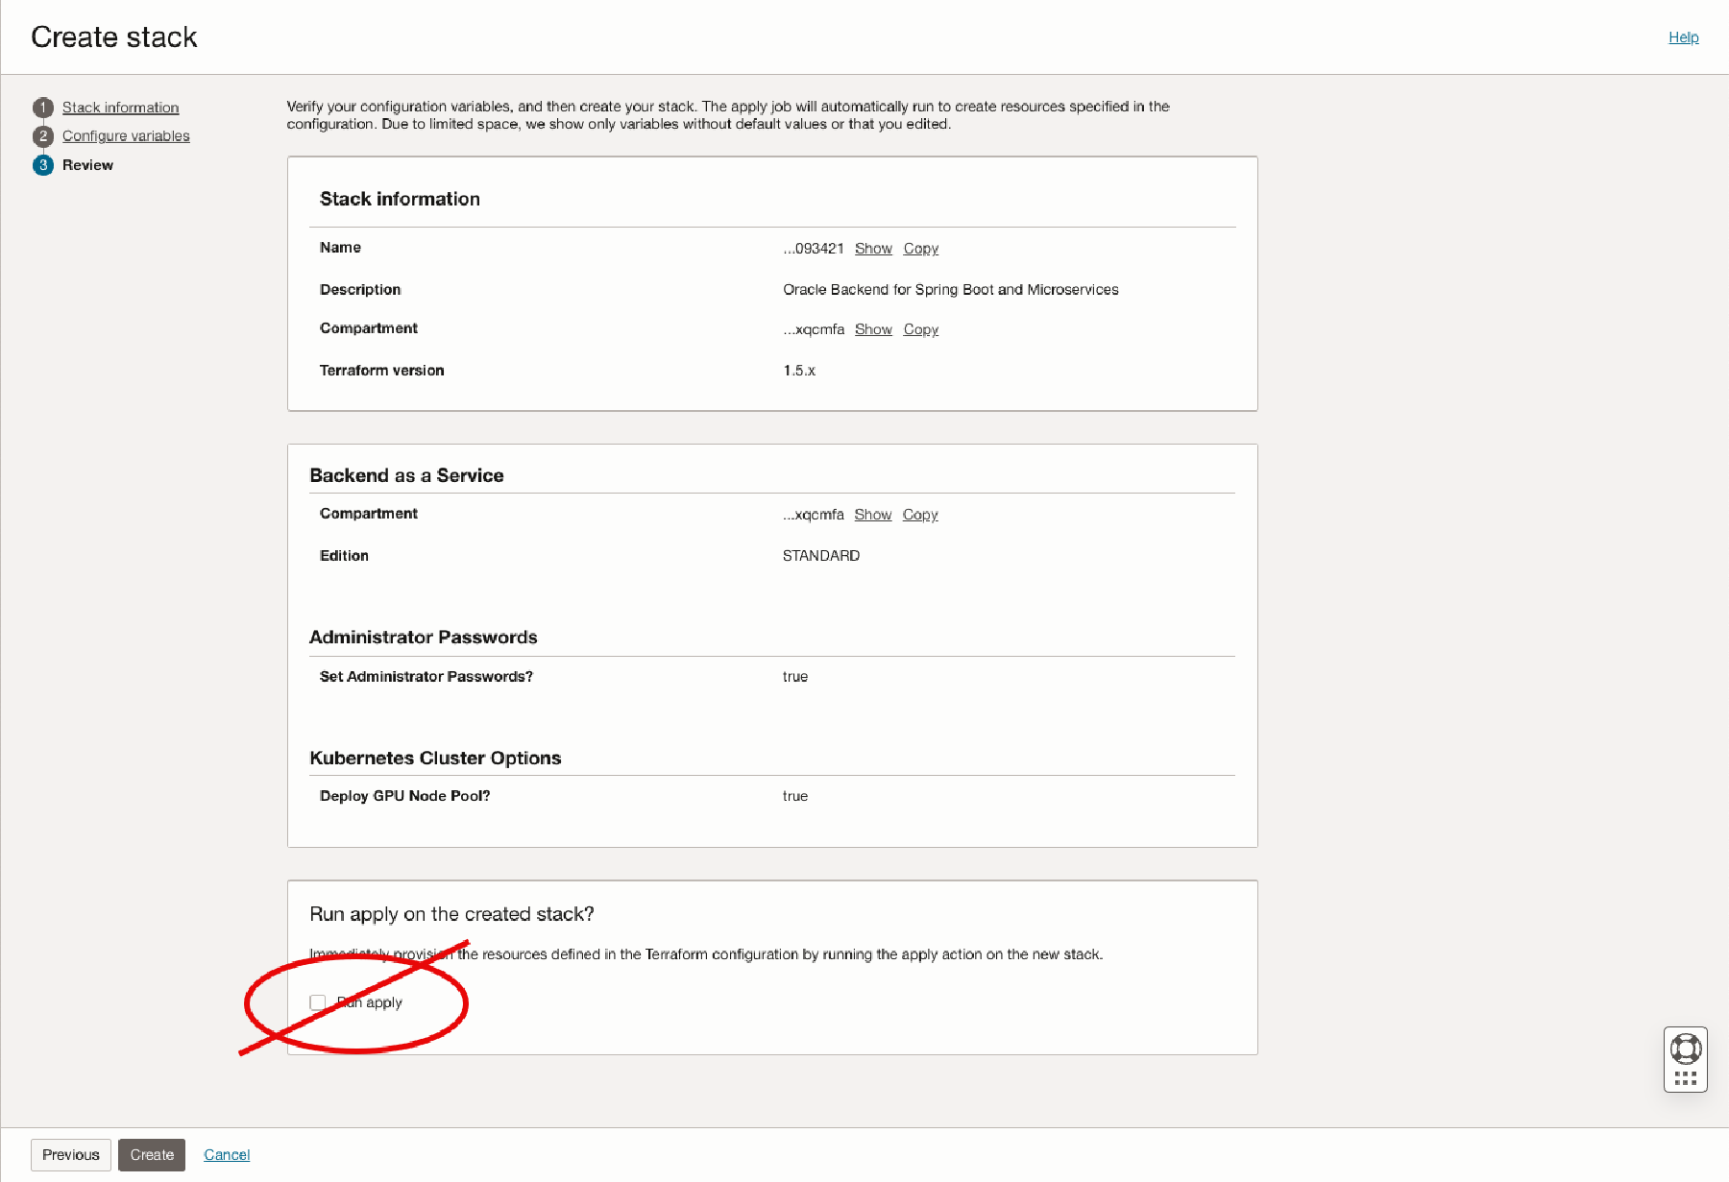1729x1182 pixels.
Task: Show the Compartment under Stack information
Action: pyautogui.click(x=873, y=329)
